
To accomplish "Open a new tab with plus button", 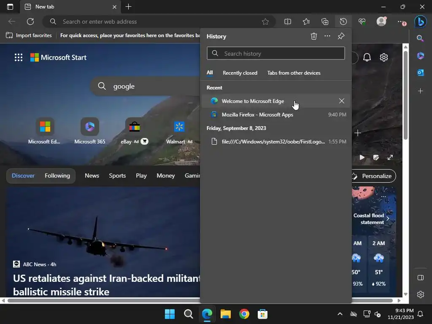I will [128, 7].
